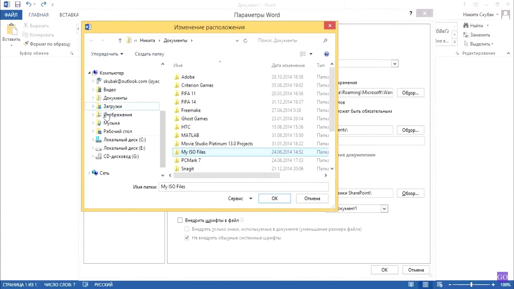514x289 pixels.
Task: Open the Adobe folder
Action: click(188, 77)
